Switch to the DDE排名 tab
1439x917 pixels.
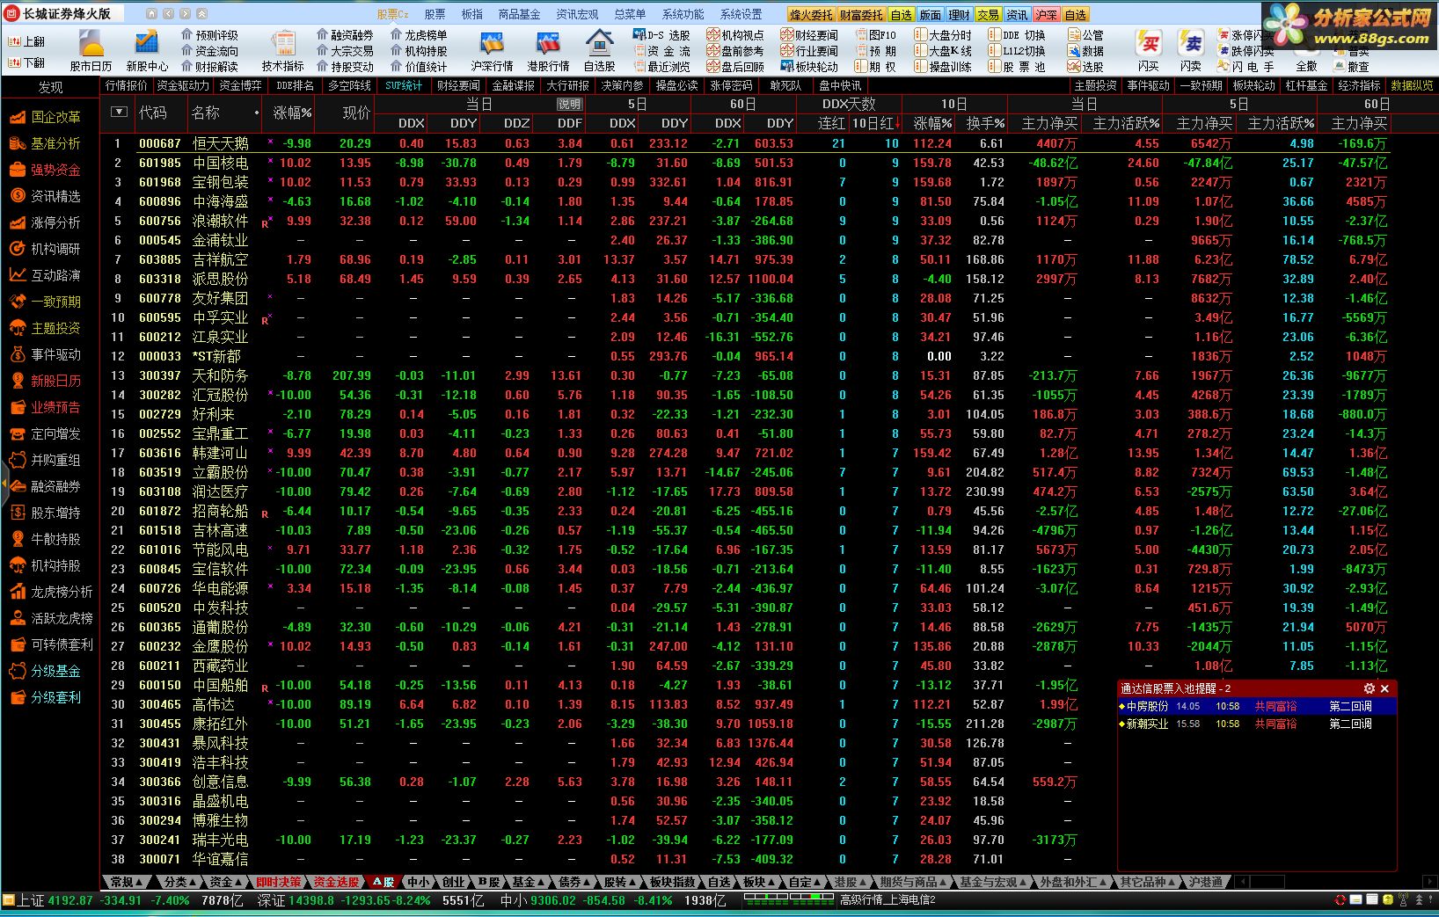click(295, 85)
